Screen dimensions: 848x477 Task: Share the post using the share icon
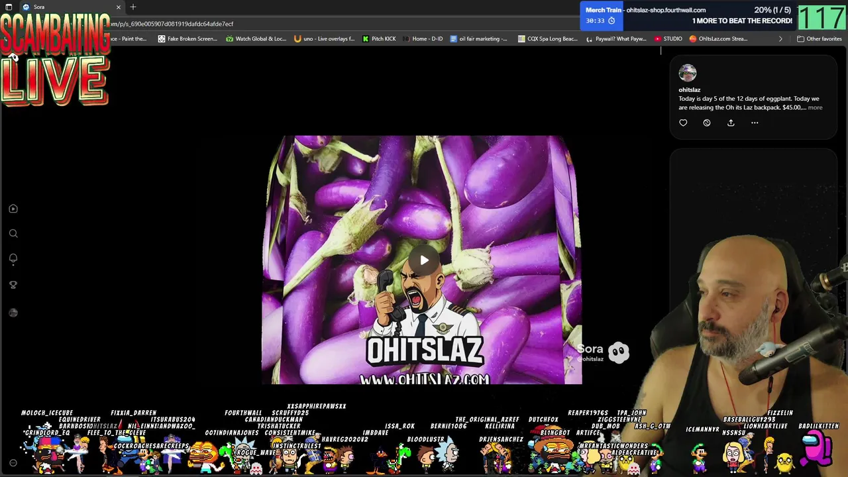tap(731, 123)
